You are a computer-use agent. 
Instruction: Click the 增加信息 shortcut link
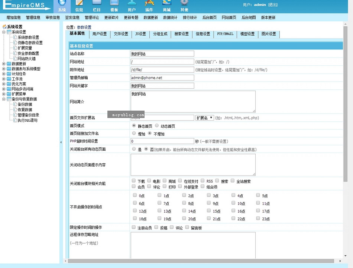13,17
